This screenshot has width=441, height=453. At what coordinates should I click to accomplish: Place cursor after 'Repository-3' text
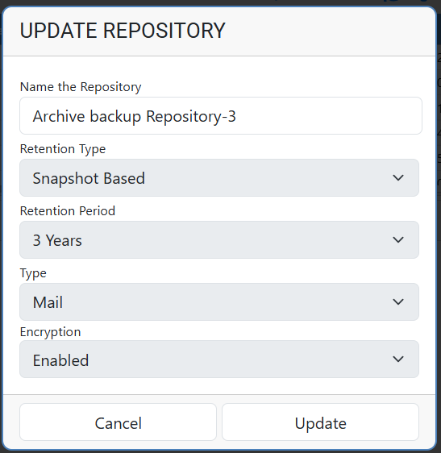(x=238, y=116)
